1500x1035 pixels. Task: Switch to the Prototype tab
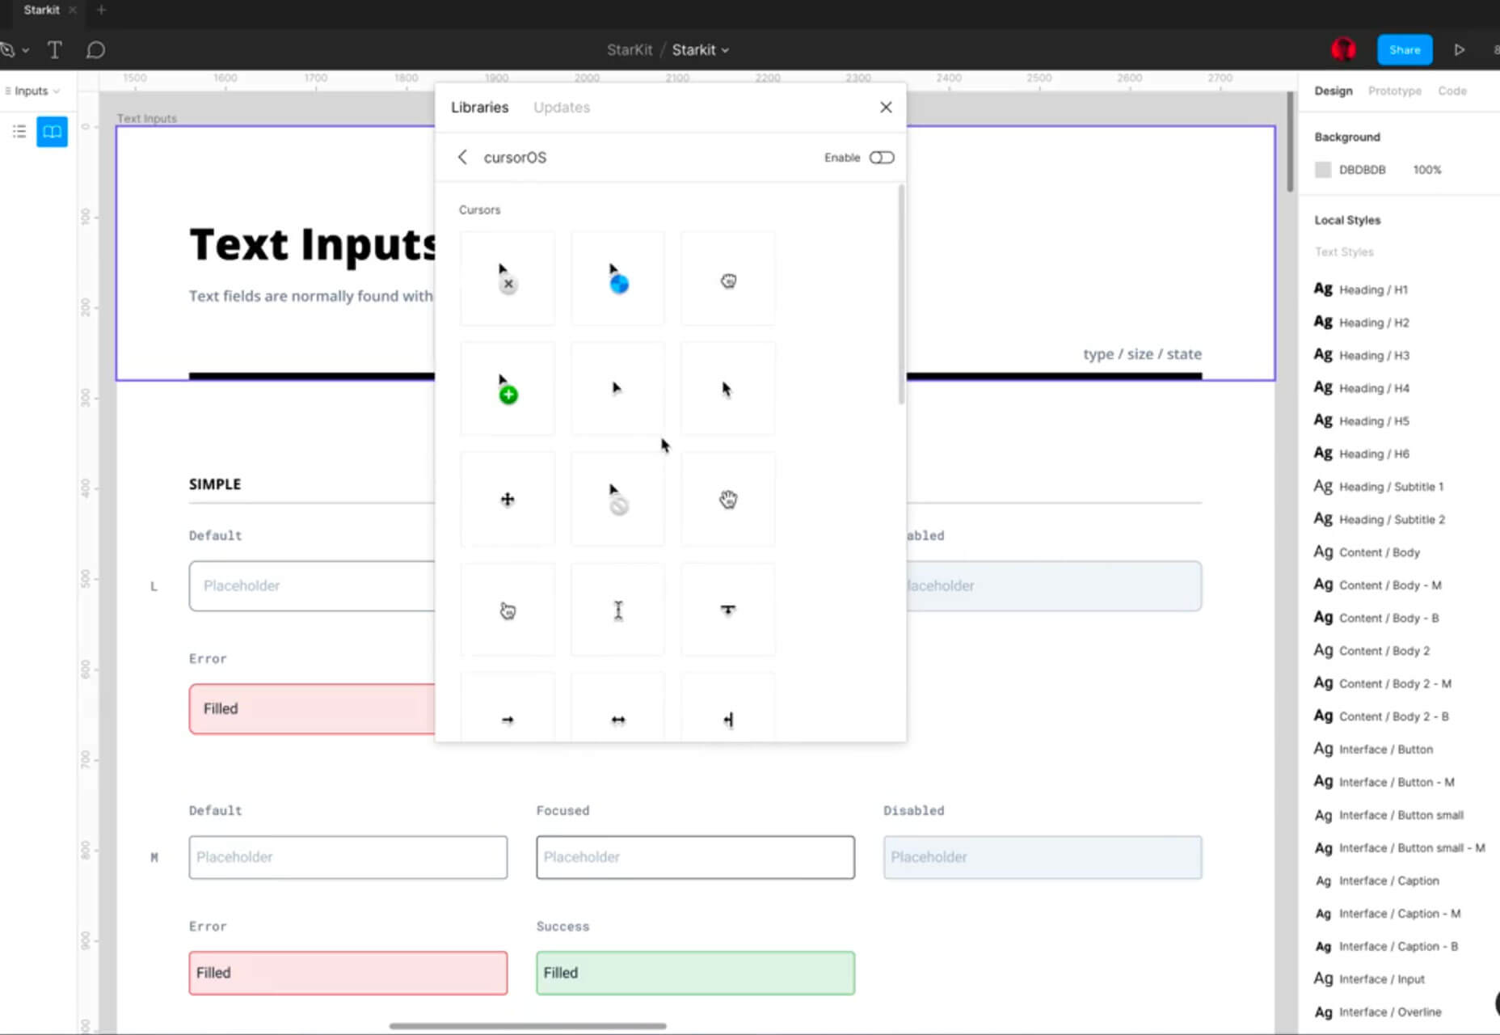coord(1394,91)
